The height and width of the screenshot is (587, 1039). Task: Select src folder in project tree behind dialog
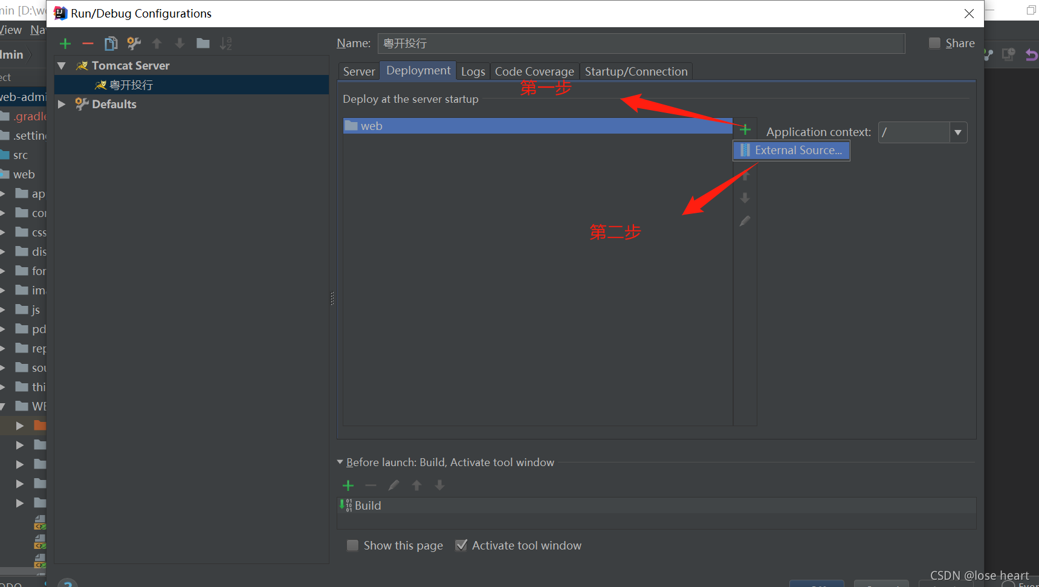[21, 155]
